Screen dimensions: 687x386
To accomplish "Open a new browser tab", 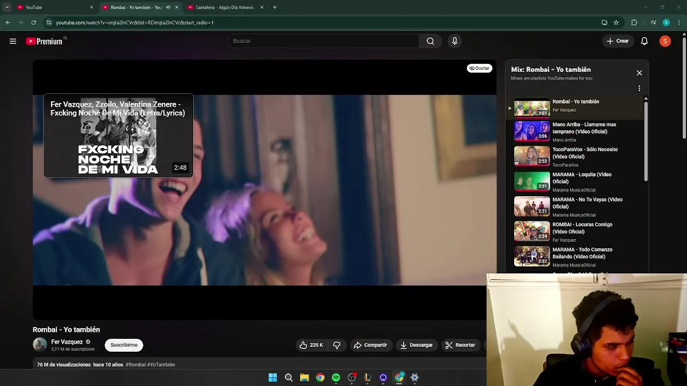I will (275, 8).
